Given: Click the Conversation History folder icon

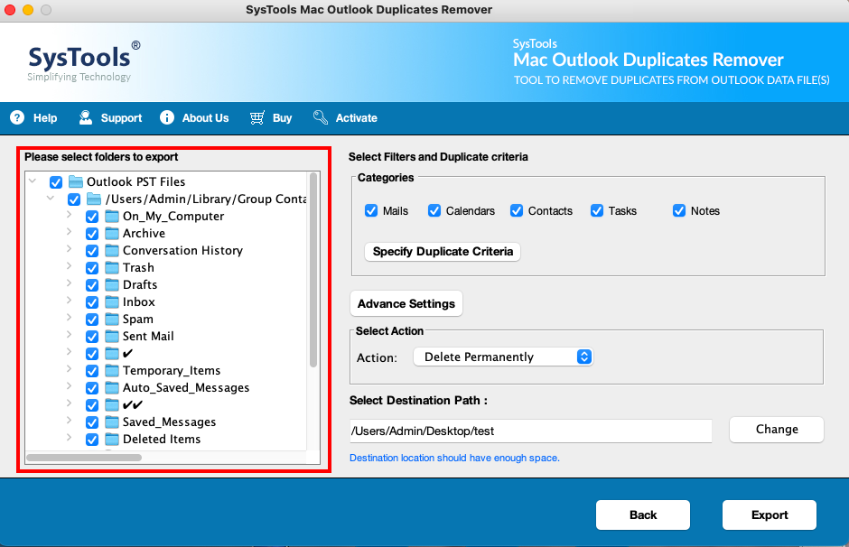Looking at the screenshot, I should click(x=112, y=251).
